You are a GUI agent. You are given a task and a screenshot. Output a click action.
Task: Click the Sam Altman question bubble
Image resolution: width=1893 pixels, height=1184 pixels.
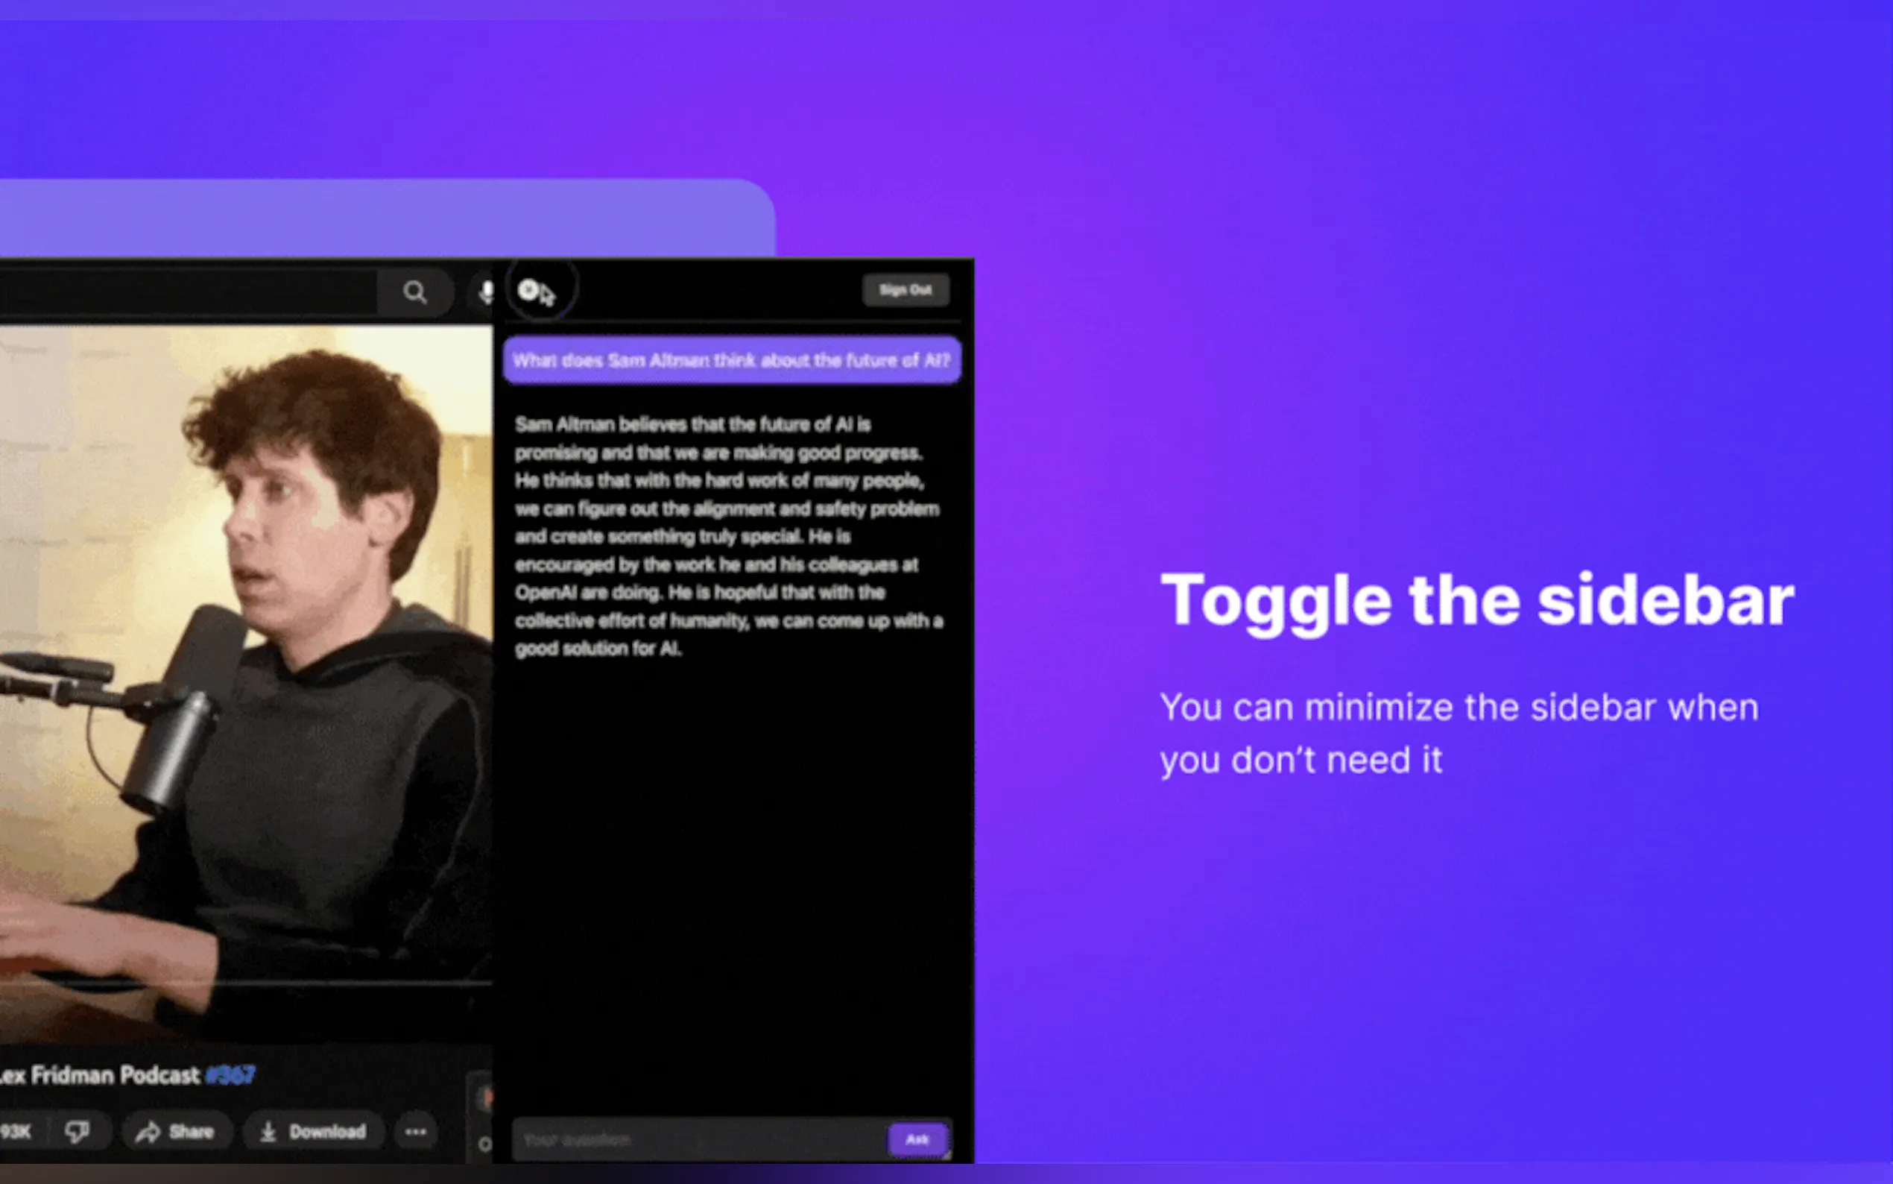(732, 360)
